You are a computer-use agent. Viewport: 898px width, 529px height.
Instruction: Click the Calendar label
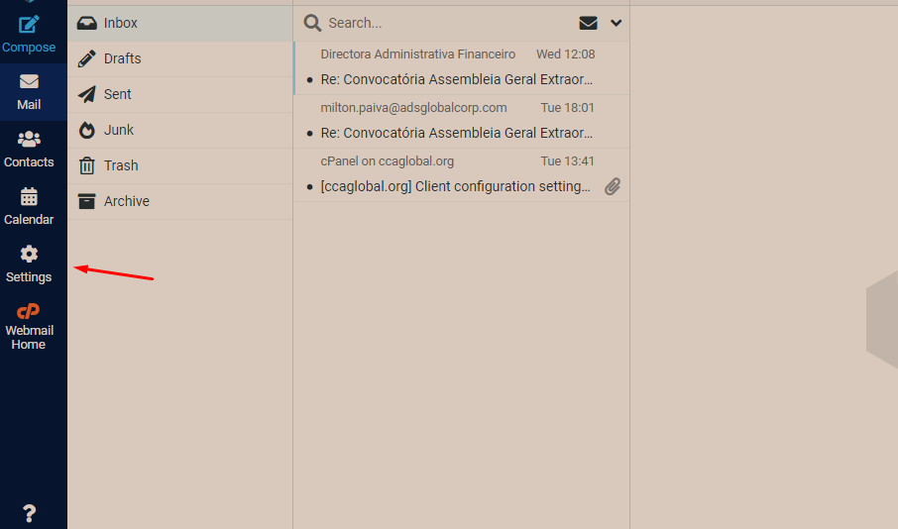click(x=29, y=219)
